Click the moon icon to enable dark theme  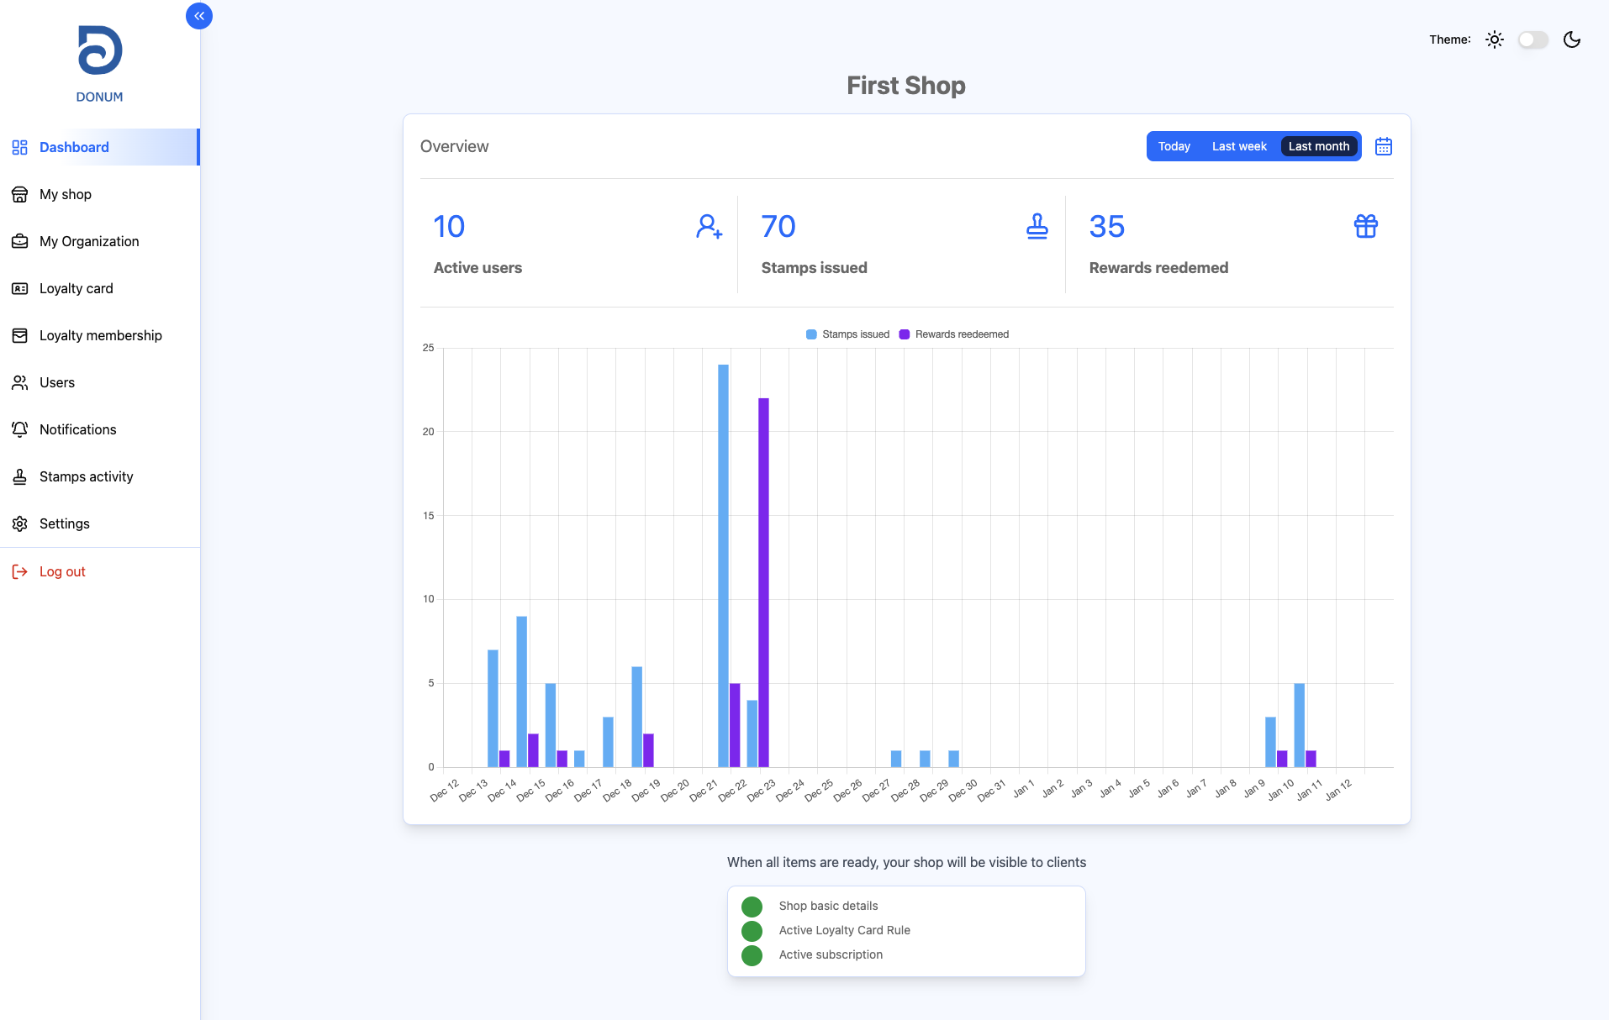(1571, 39)
